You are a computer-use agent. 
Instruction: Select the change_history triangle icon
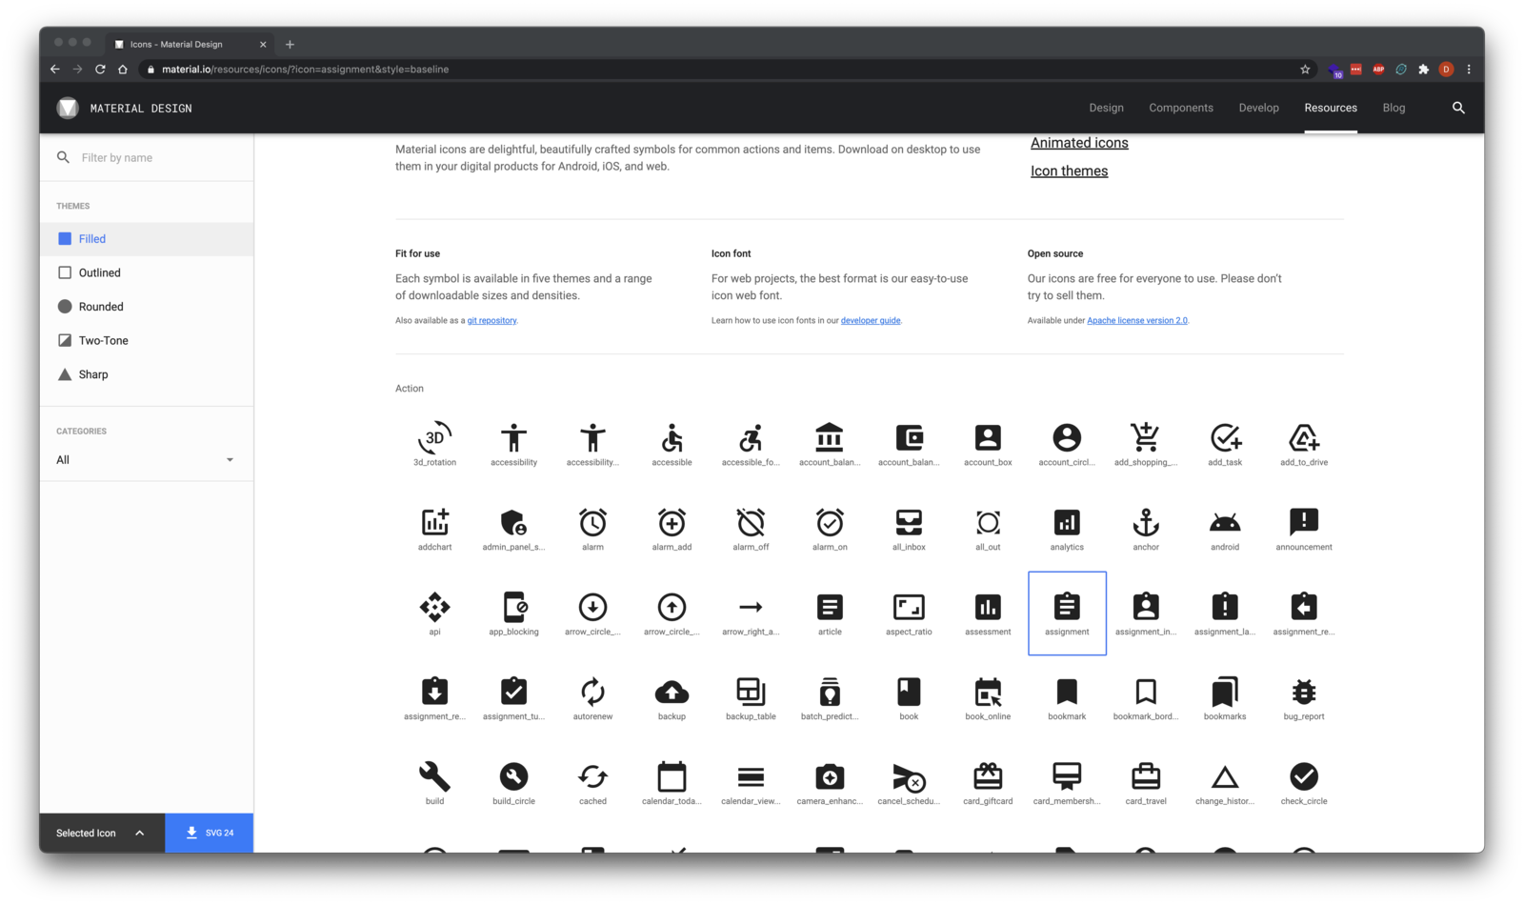[1225, 777]
